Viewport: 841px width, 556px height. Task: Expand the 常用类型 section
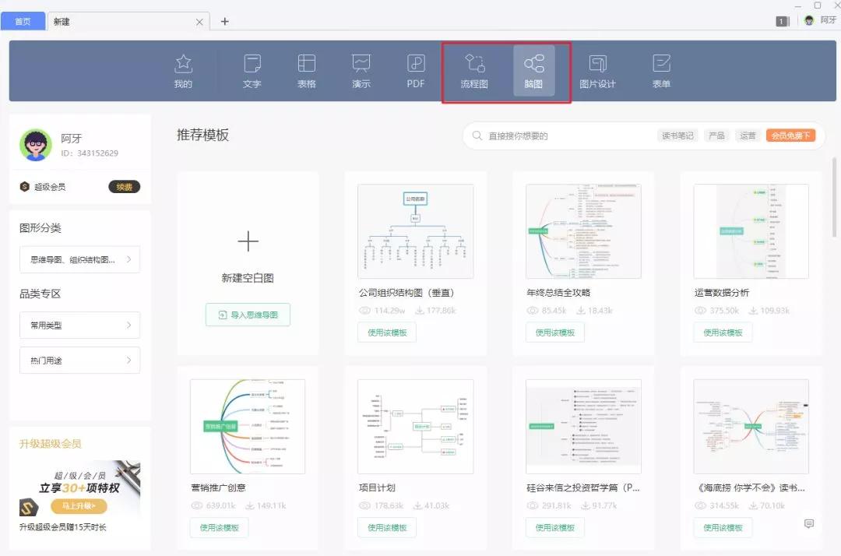(79, 325)
